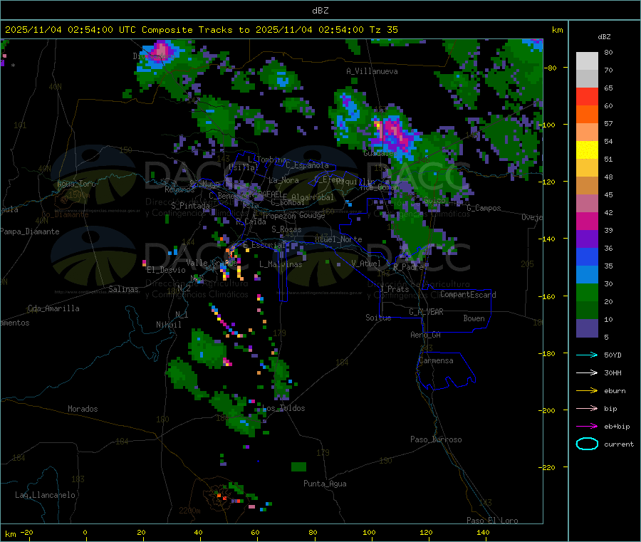Click the Salinas map label
The image size is (641, 542).
point(123,289)
